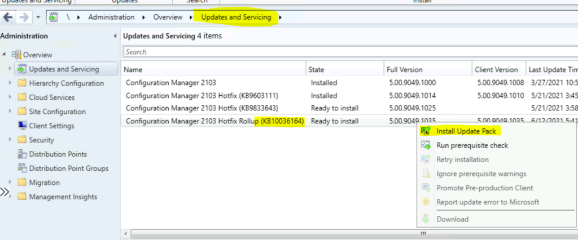Open navigation history dropdown arrow

coord(38,17)
